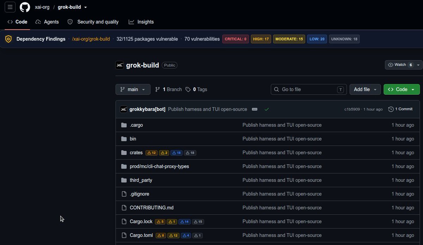Open the xai-org organization link
Image resolution: width=423 pixels, height=245 pixels.
coord(42,7)
